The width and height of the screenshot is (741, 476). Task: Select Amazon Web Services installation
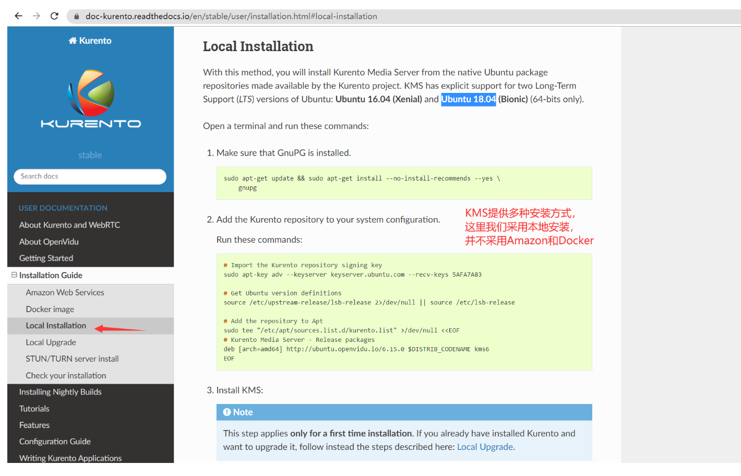pos(65,293)
